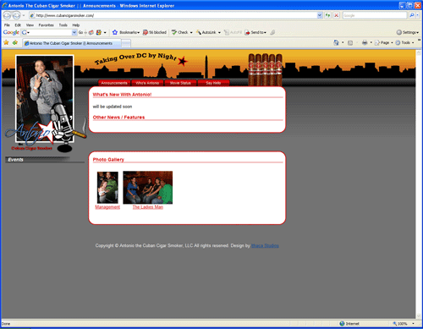Follow the Ithaca Studios link
The width and height of the screenshot is (423, 329).
265,246
